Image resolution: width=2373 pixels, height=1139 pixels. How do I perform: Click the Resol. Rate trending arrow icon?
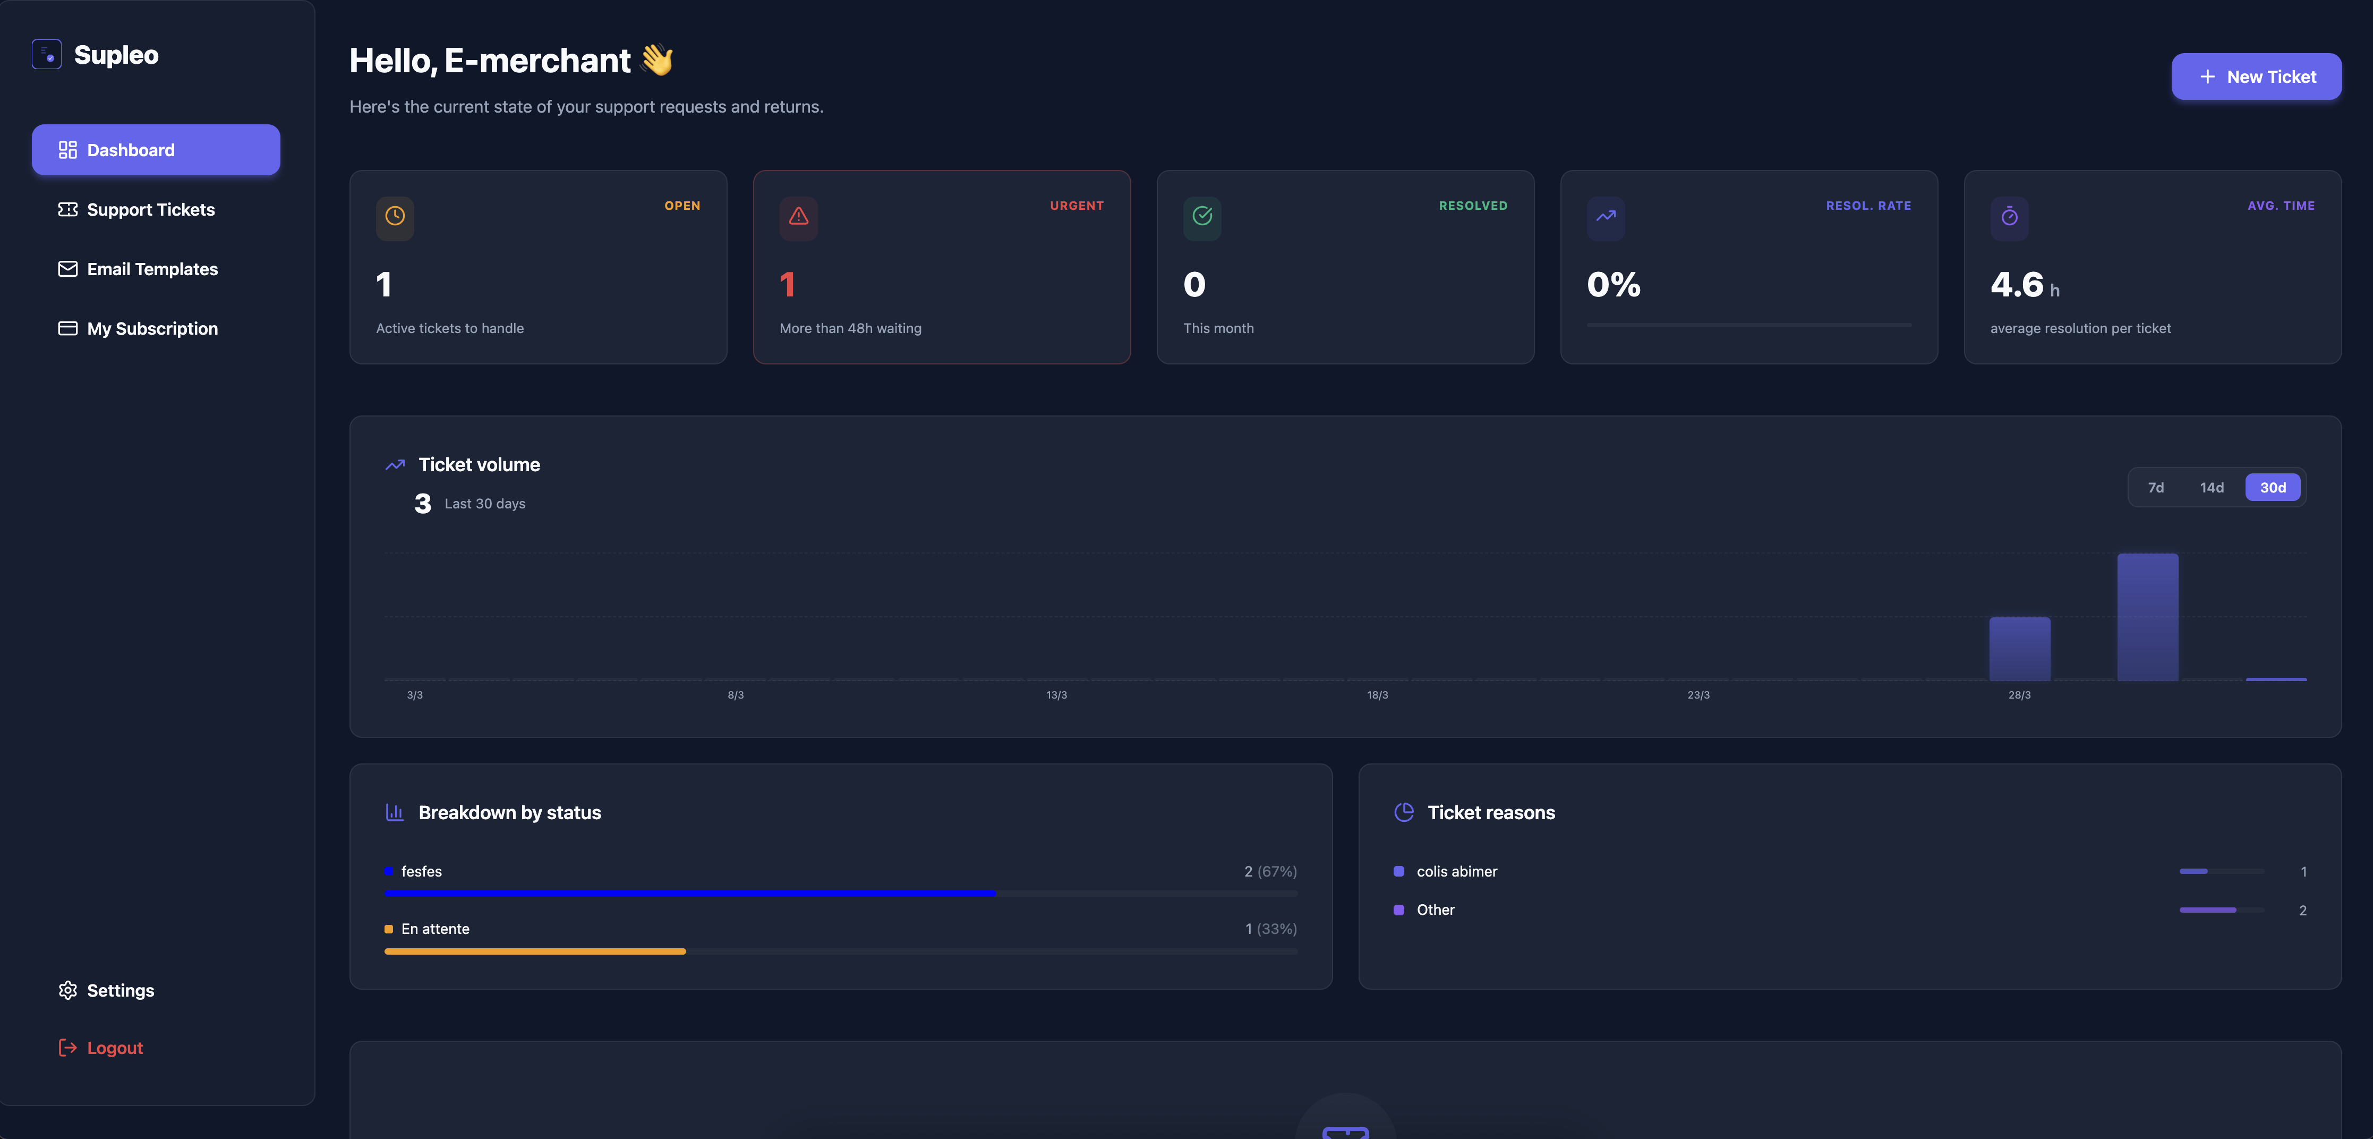tap(1604, 217)
